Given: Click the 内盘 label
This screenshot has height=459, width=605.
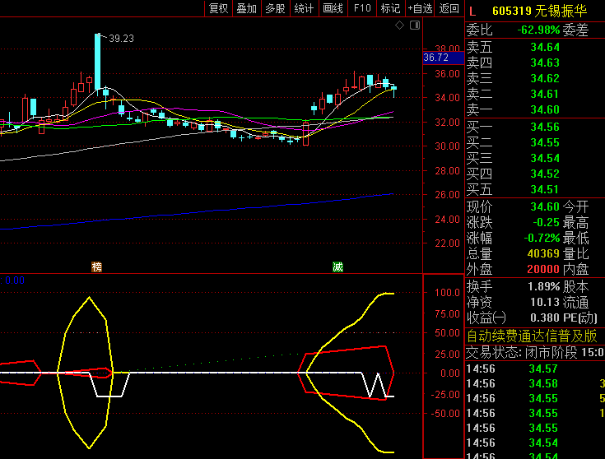Looking at the screenshot, I should coord(575,269).
